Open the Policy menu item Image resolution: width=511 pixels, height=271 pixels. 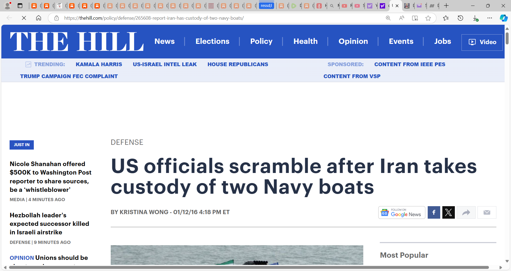pyautogui.click(x=261, y=41)
